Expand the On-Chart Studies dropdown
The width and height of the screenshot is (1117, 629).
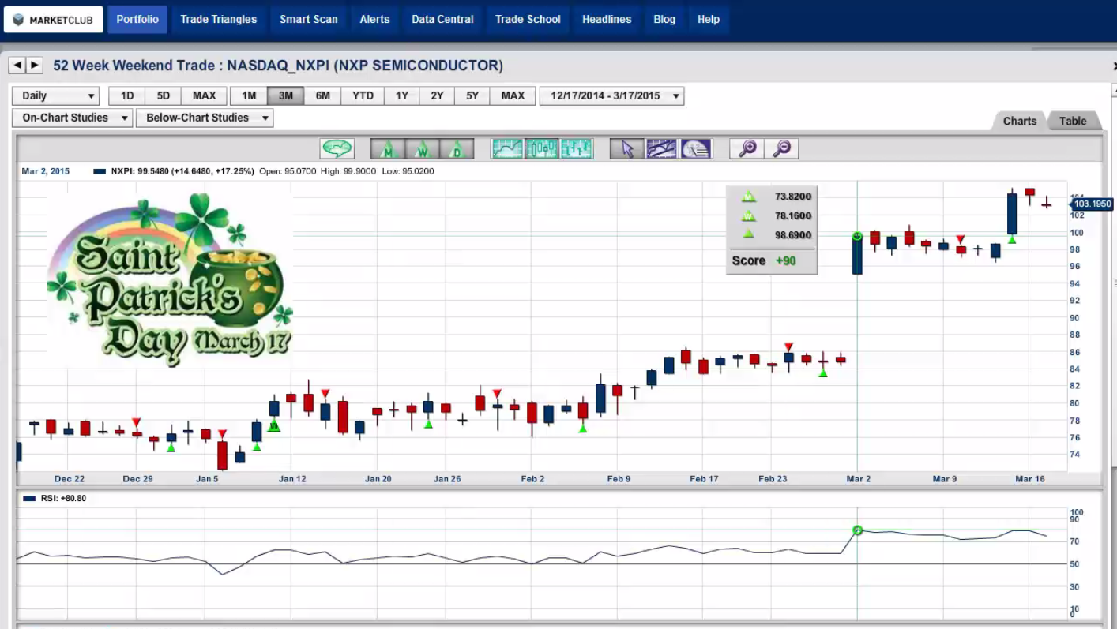[72, 118]
